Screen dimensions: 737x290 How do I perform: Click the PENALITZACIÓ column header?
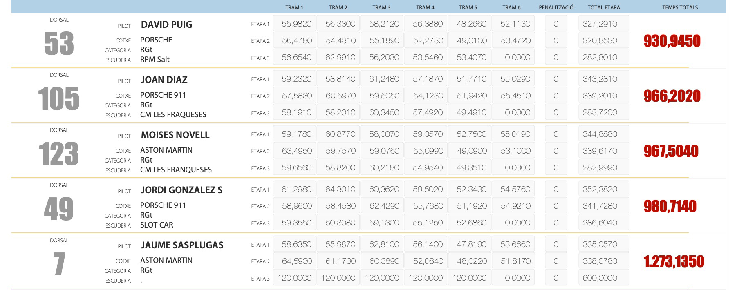[556, 7]
